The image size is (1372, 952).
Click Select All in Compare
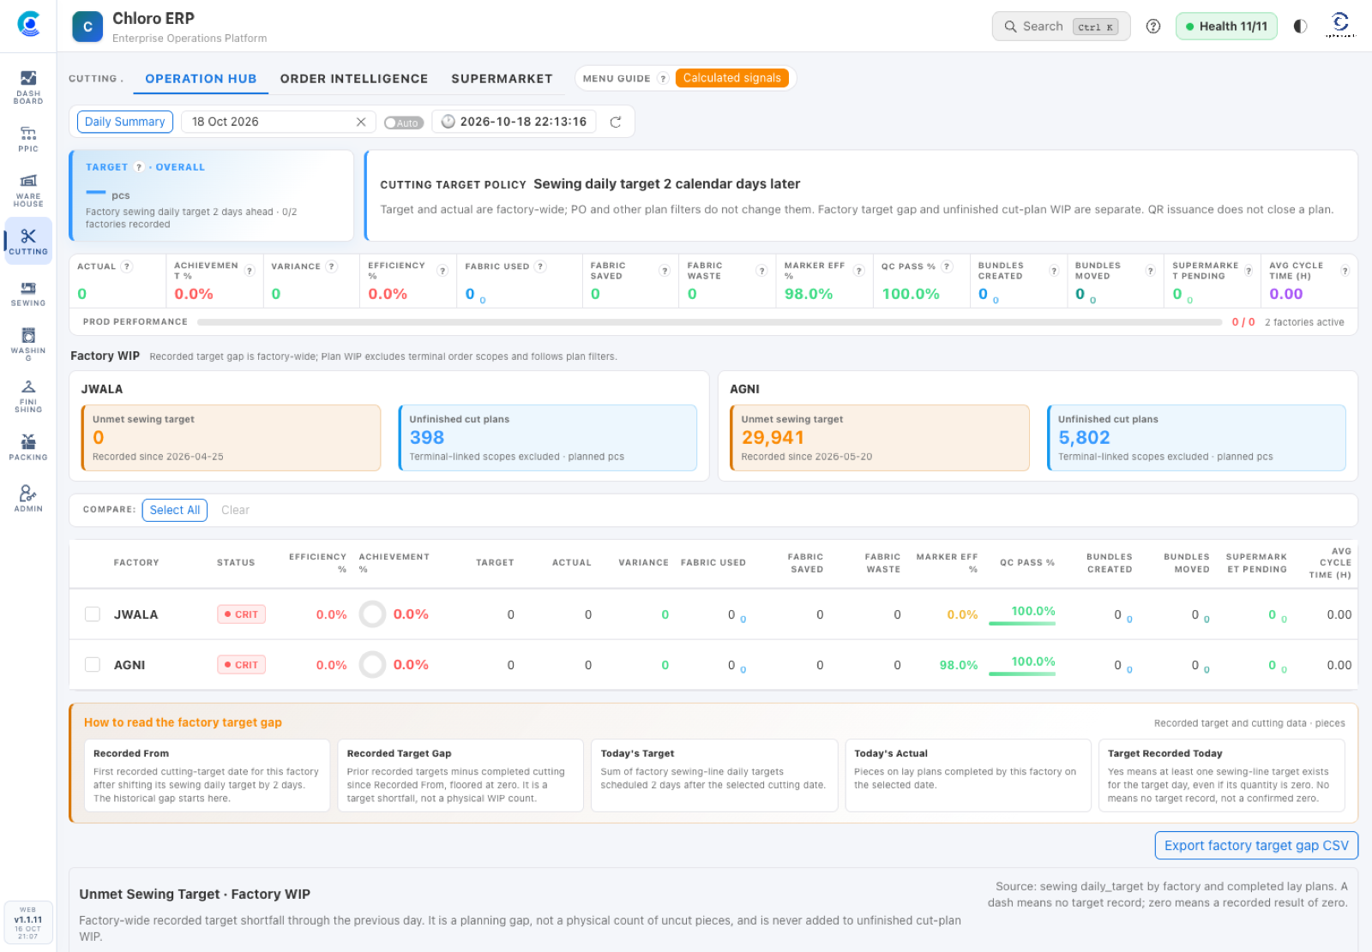click(175, 510)
